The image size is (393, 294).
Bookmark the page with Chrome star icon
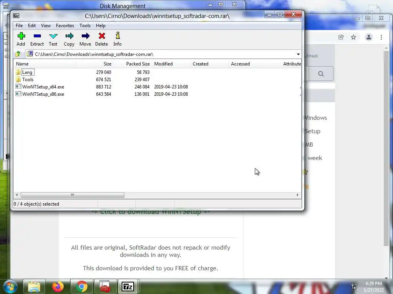coord(353,37)
